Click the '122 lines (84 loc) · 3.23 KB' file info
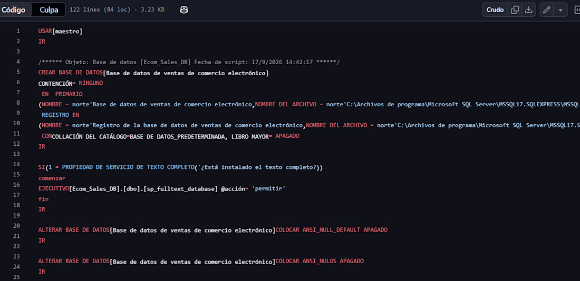 (117, 10)
